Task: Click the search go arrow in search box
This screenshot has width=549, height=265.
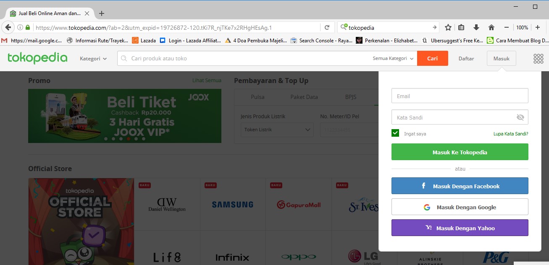Action: 435,28
